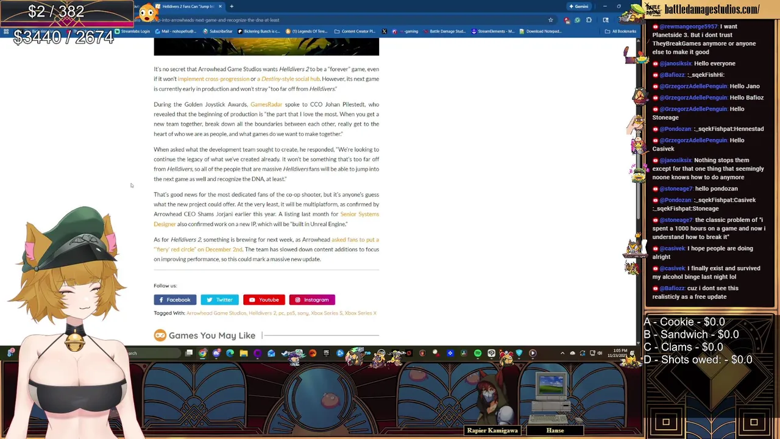The height and width of the screenshot is (439, 780).
Task: Open Discord-like purple taskbar icon
Action: pyautogui.click(x=217, y=353)
